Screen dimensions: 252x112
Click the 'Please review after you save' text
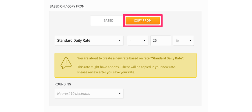[x=106, y=72]
